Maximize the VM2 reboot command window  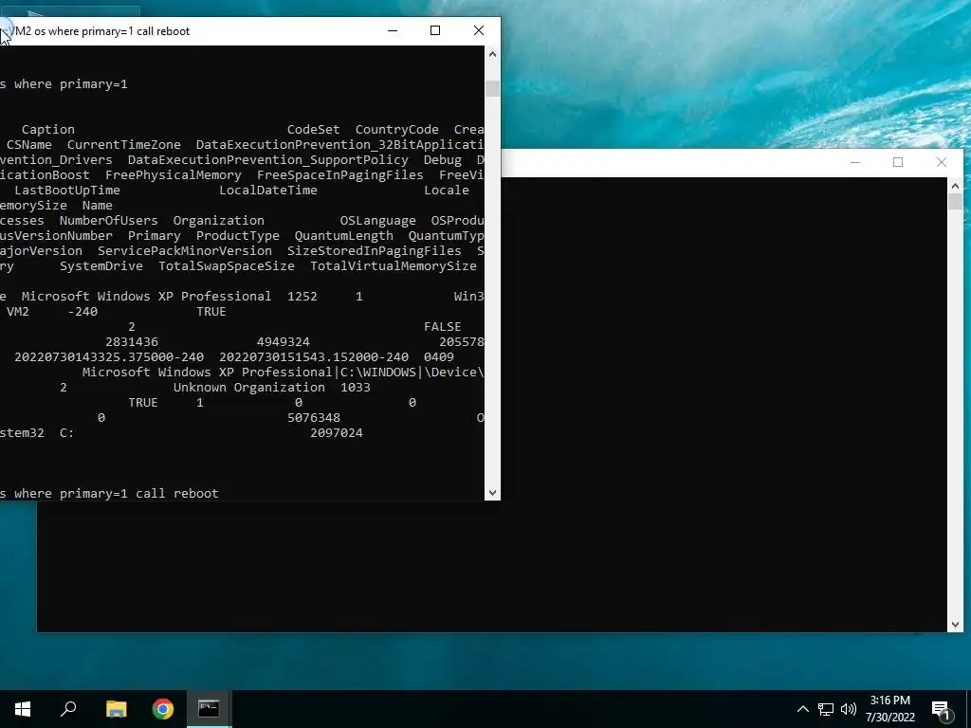435,30
